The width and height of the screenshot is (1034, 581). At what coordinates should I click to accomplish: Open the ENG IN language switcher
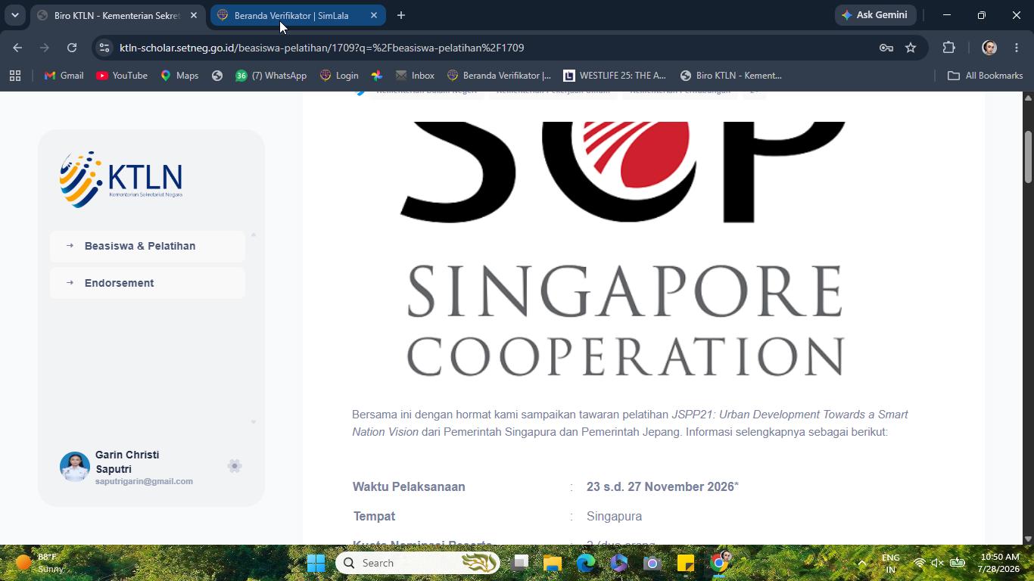coord(891,563)
